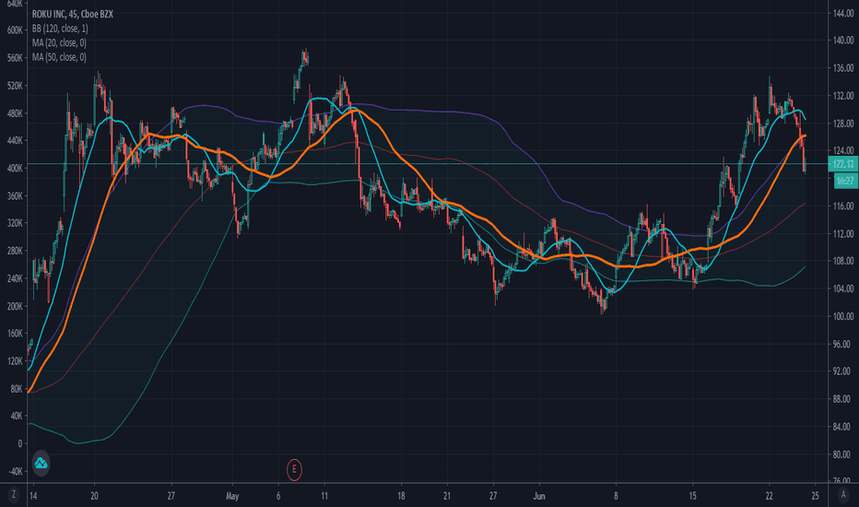Screen dimensions: 859x507
Task: Open BB (120, close, 1) indicator legend
Action: tap(60, 29)
